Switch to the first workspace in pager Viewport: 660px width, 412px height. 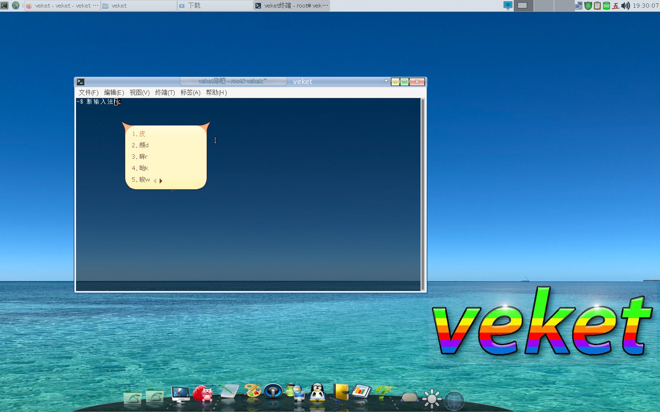(523, 5)
